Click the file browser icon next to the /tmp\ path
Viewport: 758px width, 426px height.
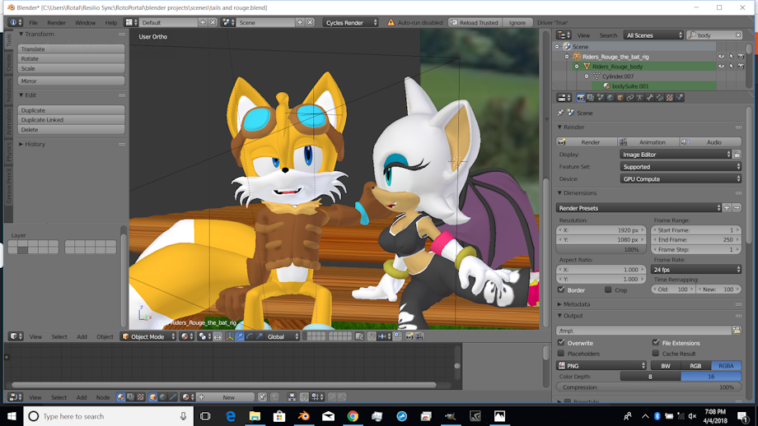pos(737,331)
